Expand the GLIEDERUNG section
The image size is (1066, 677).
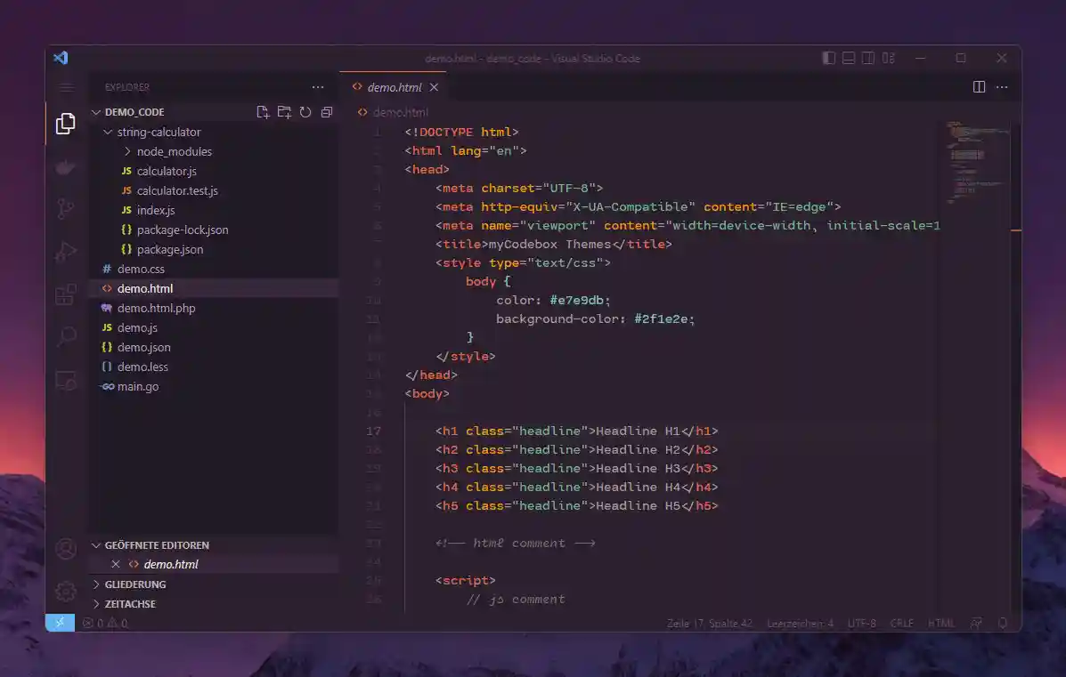point(135,584)
